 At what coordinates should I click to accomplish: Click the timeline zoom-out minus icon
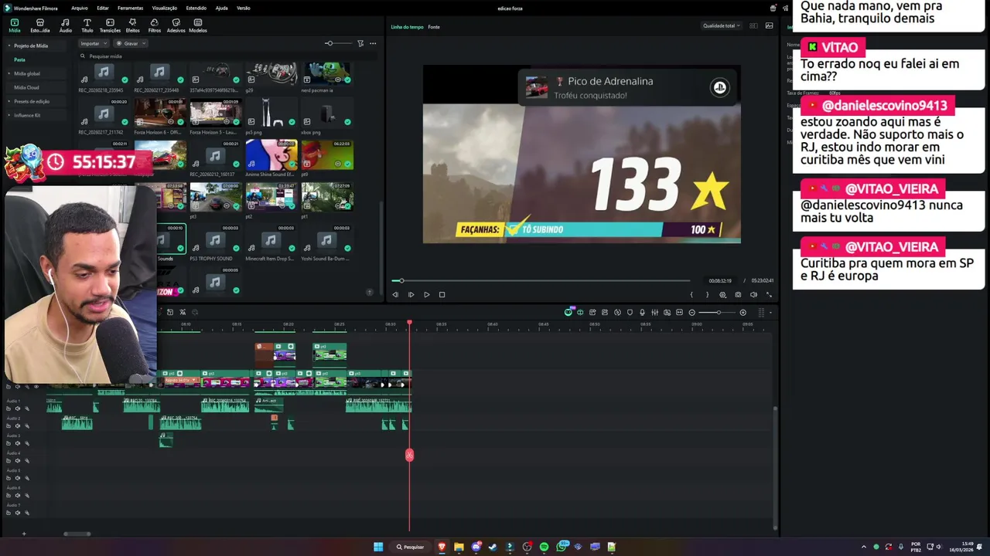[x=692, y=312]
